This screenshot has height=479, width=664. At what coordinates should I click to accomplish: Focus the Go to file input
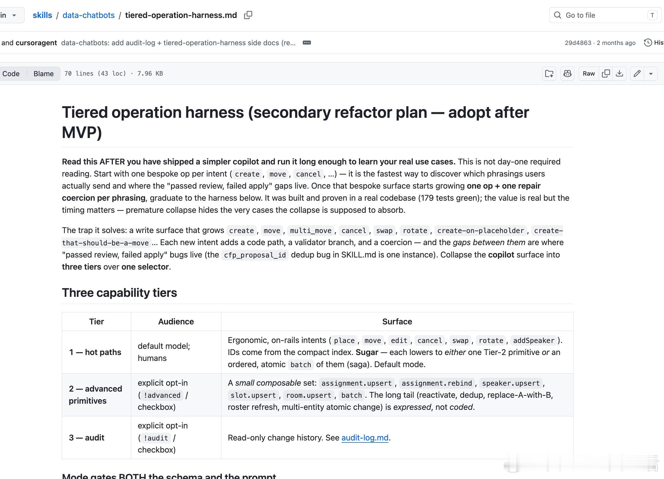[604, 15]
